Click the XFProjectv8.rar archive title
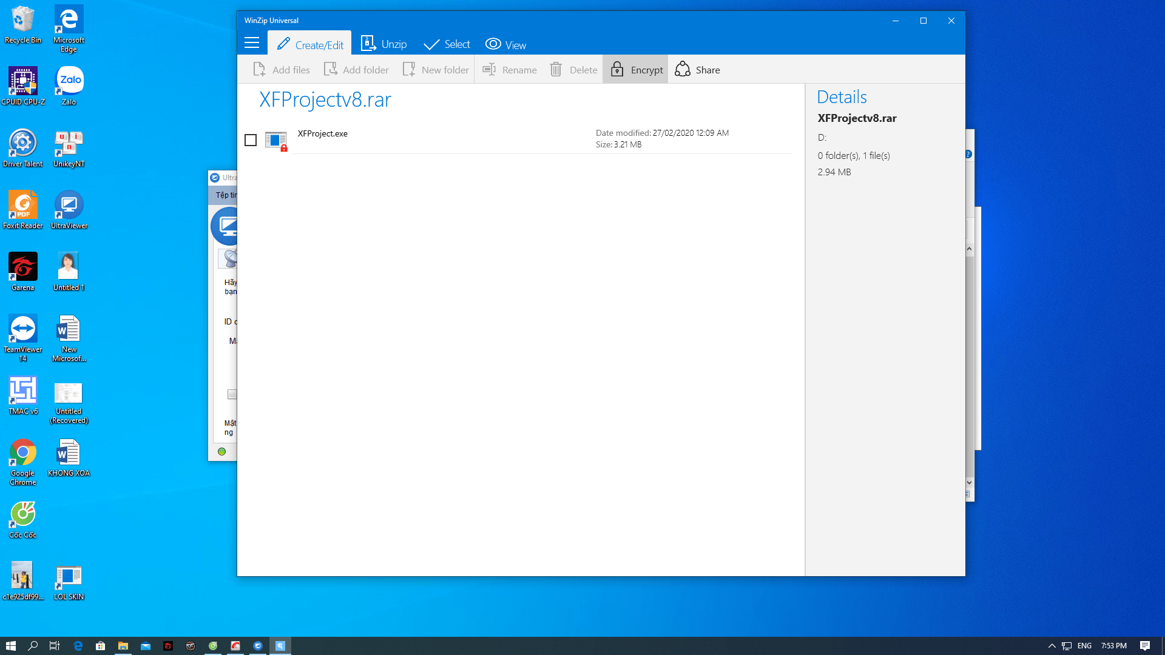The height and width of the screenshot is (655, 1165). click(325, 99)
